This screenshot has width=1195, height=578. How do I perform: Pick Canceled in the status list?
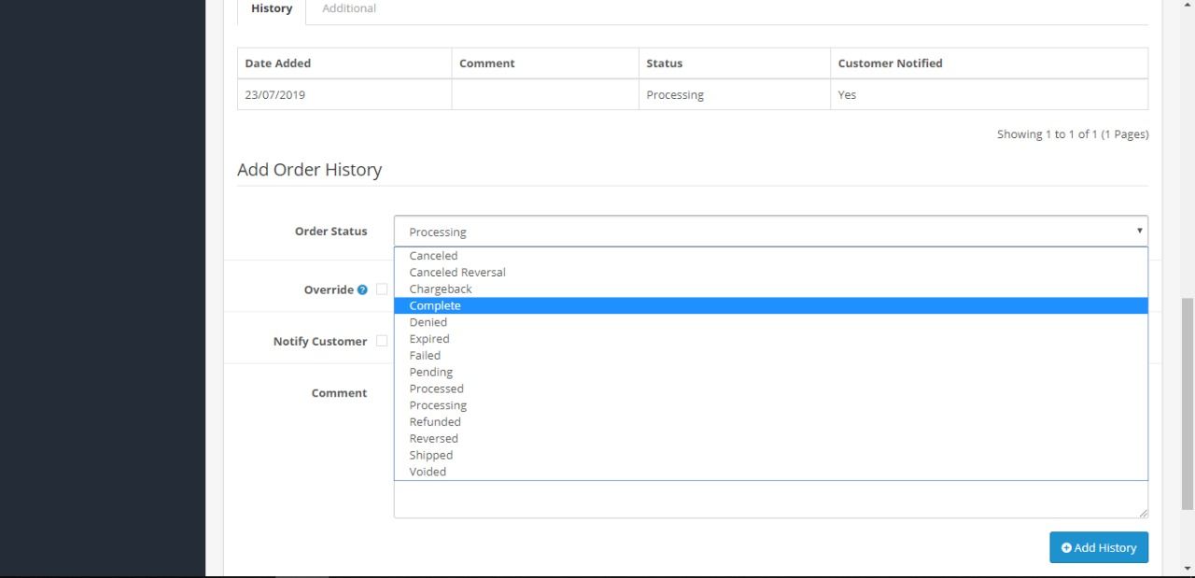(x=433, y=256)
